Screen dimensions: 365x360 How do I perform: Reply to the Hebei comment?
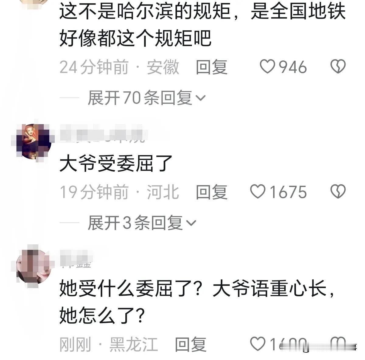pos(211,192)
